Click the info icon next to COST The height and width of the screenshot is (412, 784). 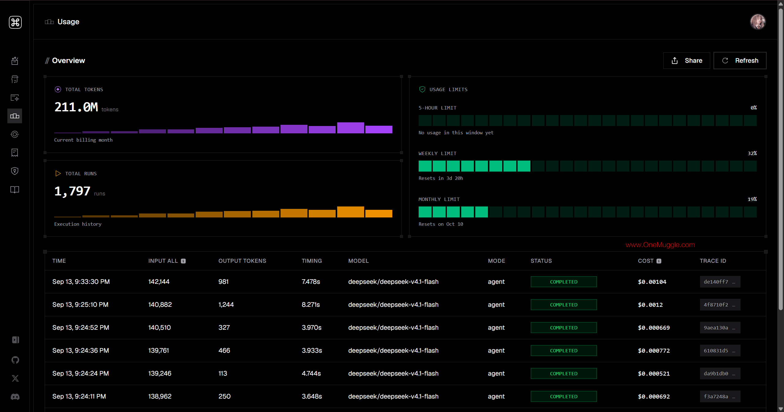click(659, 261)
